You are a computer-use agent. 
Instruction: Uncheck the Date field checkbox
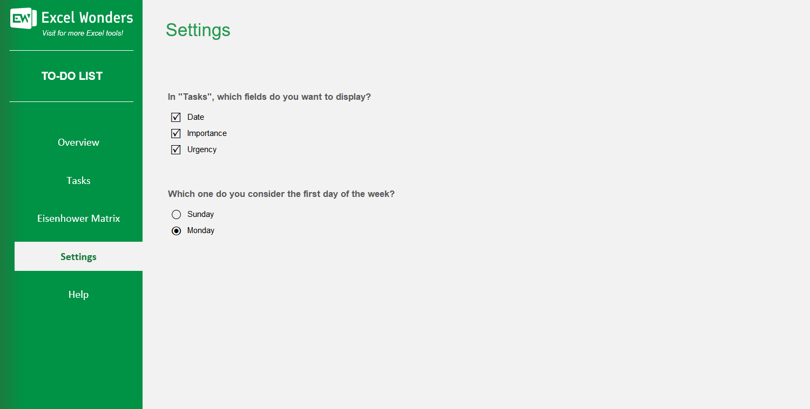click(x=176, y=117)
